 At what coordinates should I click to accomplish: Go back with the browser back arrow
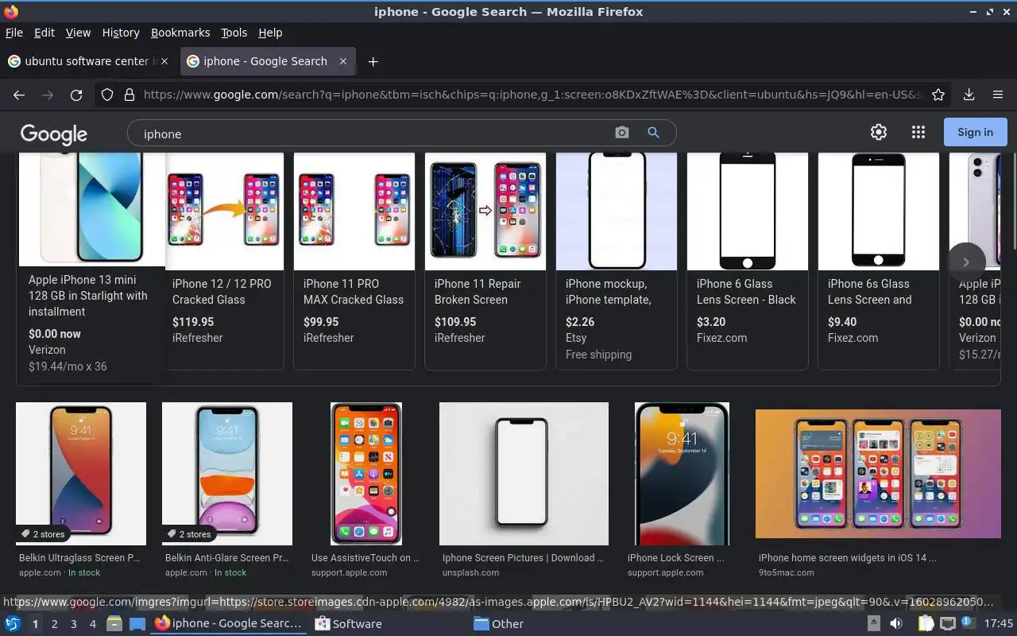tap(19, 95)
